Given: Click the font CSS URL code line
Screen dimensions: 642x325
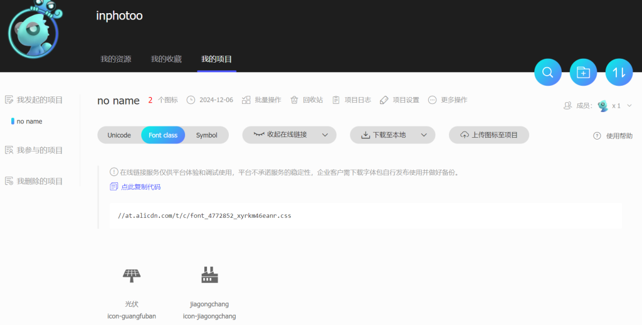Looking at the screenshot, I should coord(205,215).
